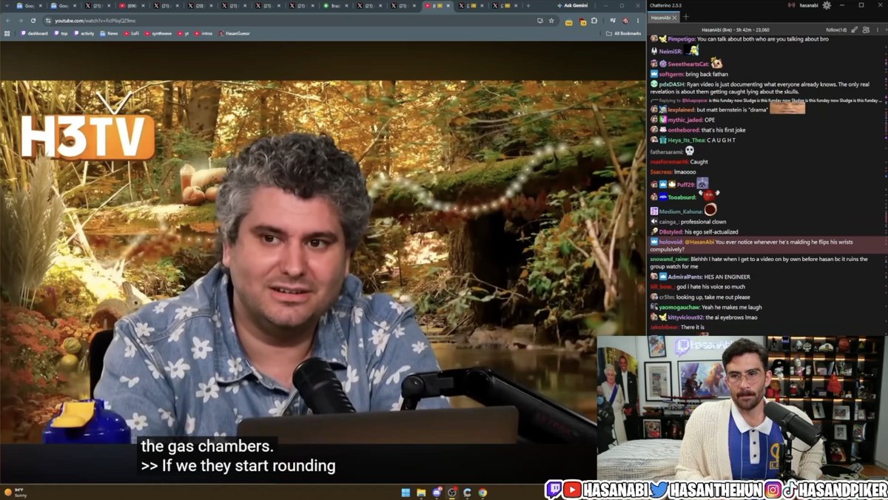The image size is (888, 500).
Task: Click username pdxDASH in chat
Action: pos(672,84)
